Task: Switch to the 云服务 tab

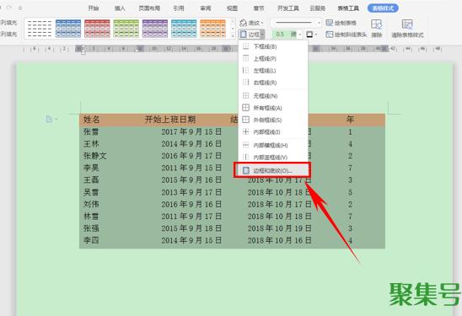Action: pyautogui.click(x=318, y=8)
